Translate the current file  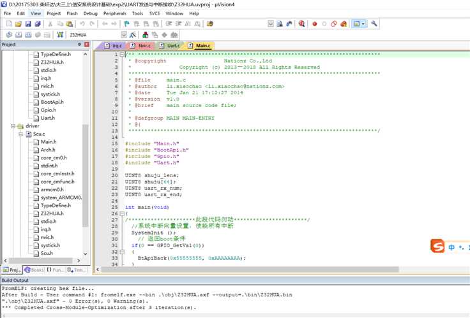tap(9, 34)
